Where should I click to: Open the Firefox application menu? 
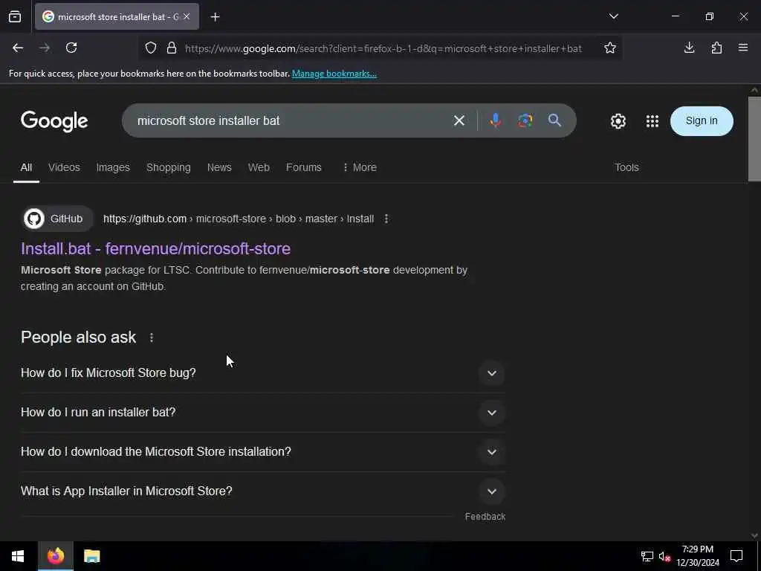pos(743,48)
